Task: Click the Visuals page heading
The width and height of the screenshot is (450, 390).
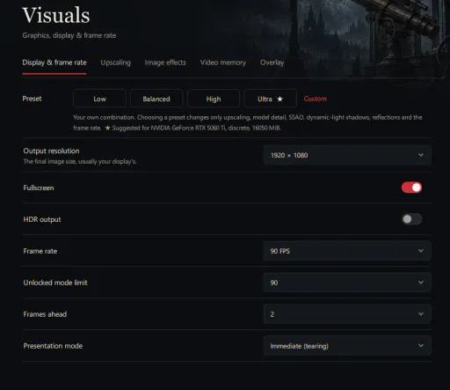Action: [x=56, y=15]
